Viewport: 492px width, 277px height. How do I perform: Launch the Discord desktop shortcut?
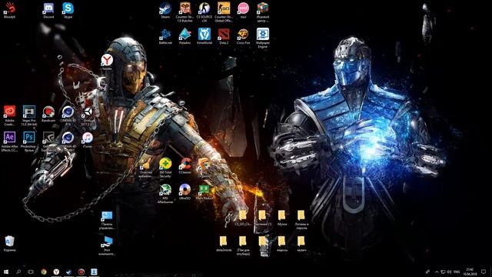click(48, 10)
